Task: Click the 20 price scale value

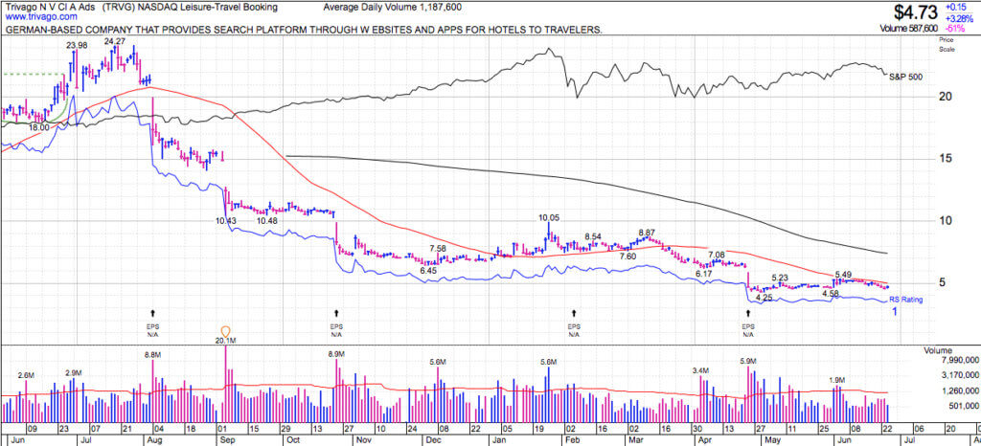Action: pyautogui.click(x=944, y=97)
